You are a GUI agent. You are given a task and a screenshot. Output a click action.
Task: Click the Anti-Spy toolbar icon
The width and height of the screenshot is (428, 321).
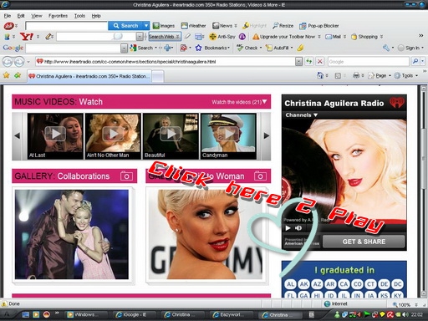[222, 37]
